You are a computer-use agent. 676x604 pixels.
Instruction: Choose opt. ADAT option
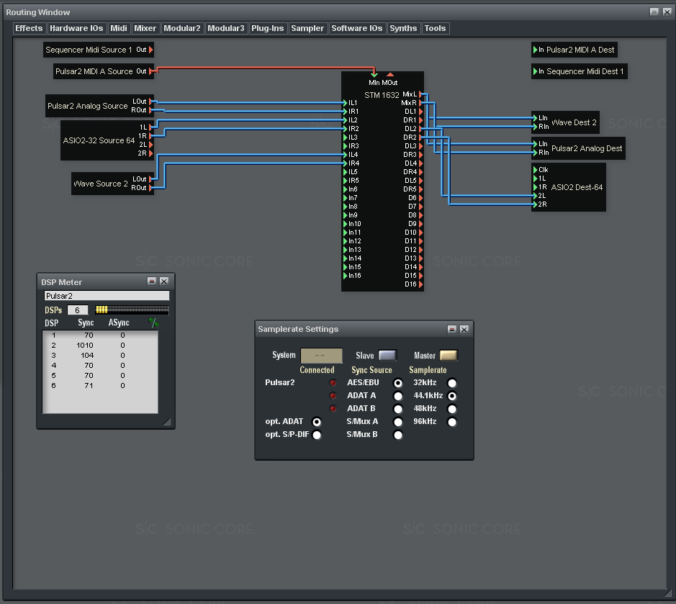click(317, 422)
